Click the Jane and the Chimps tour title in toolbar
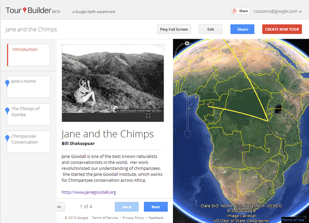This screenshot has height=223, width=309. point(31,30)
